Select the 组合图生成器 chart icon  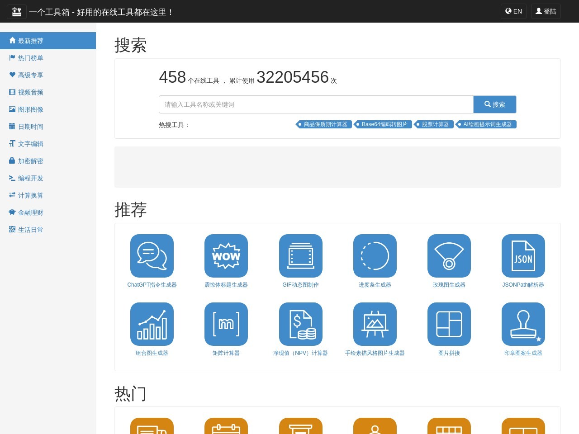pyautogui.click(x=152, y=324)
